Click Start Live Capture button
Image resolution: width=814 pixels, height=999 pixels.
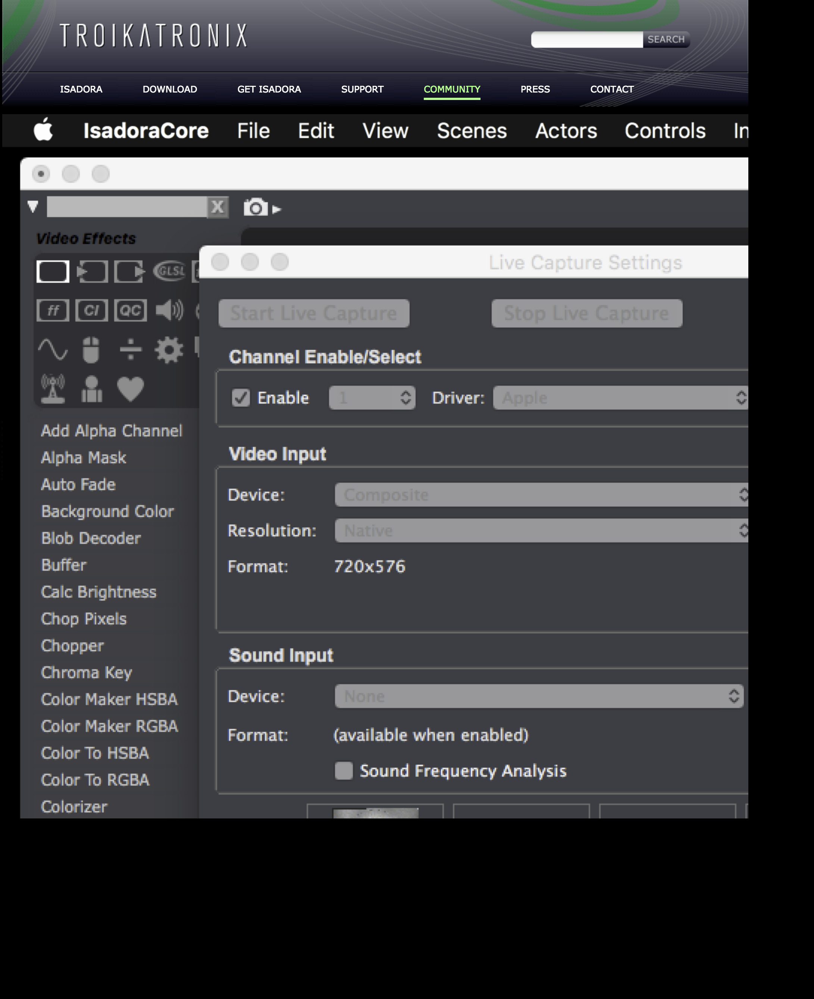[x=314, y=313]
